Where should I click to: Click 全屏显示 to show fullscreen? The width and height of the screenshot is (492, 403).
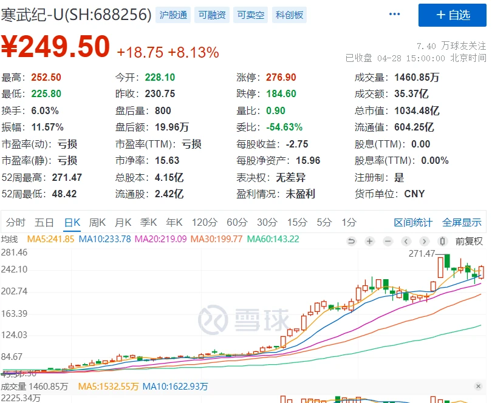coord(462,222)
